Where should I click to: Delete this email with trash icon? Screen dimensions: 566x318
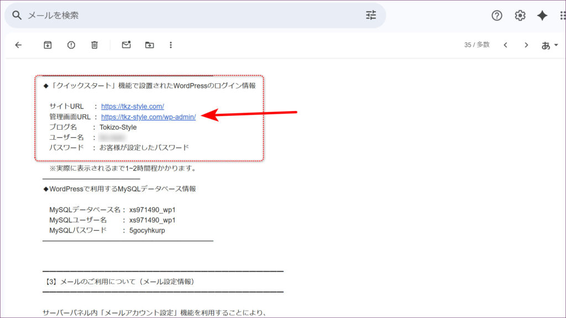(x=95, y=45)
